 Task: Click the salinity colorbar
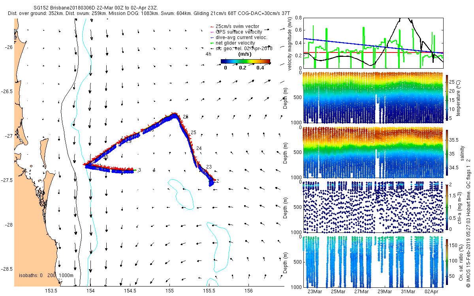(x=448, y=153)
